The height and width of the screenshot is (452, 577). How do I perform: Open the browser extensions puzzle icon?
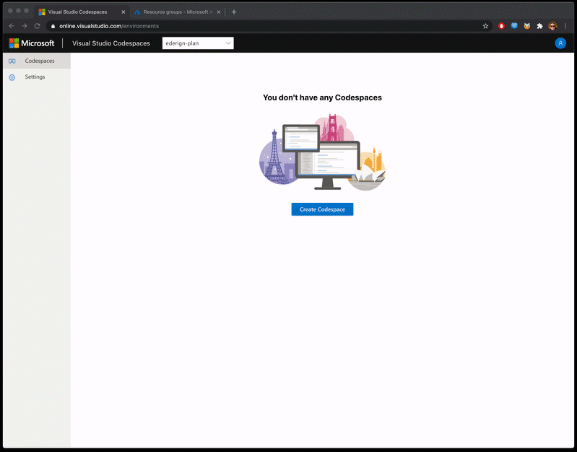[539, 26]
